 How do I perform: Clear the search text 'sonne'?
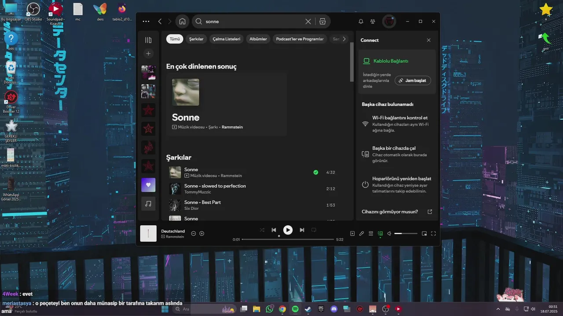pyautogui.click(x=308, y=22)
